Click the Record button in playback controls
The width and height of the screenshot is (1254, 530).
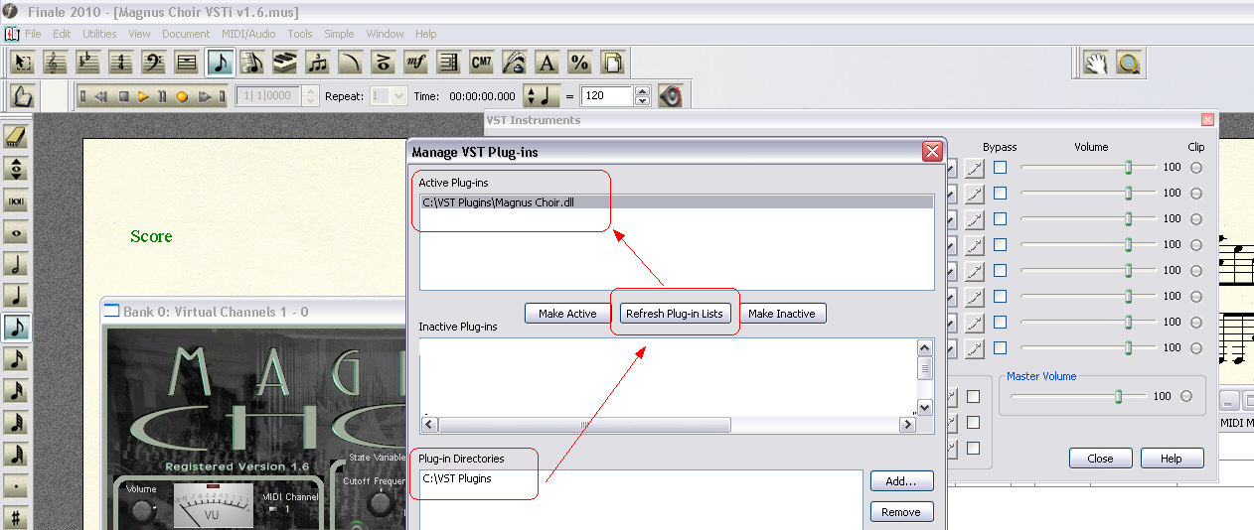182,96
